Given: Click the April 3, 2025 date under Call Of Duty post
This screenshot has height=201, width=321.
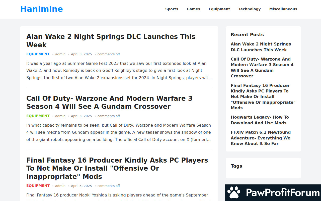Looking at the screenshot, I should (x=81, y=116).
